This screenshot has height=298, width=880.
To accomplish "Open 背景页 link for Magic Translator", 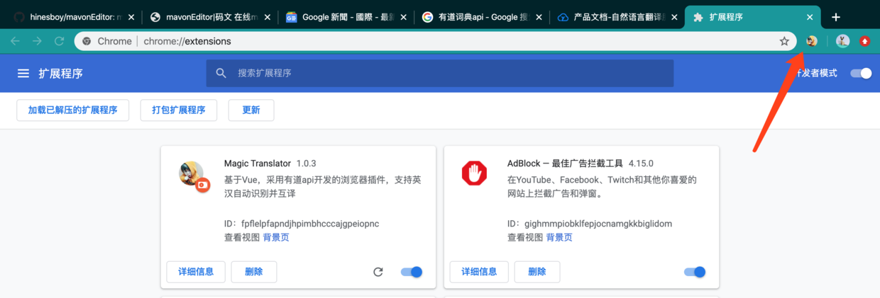I will (276, 237).
